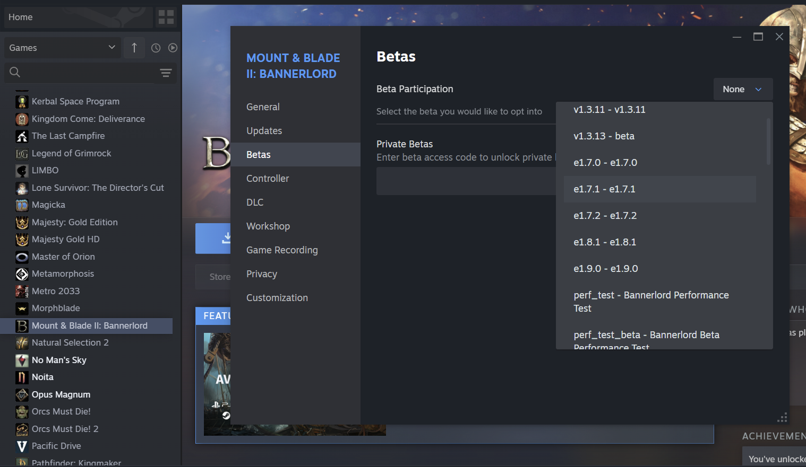Minimize the properties dialog window
This screenshot has width=806, height=467.
(737, 37)
